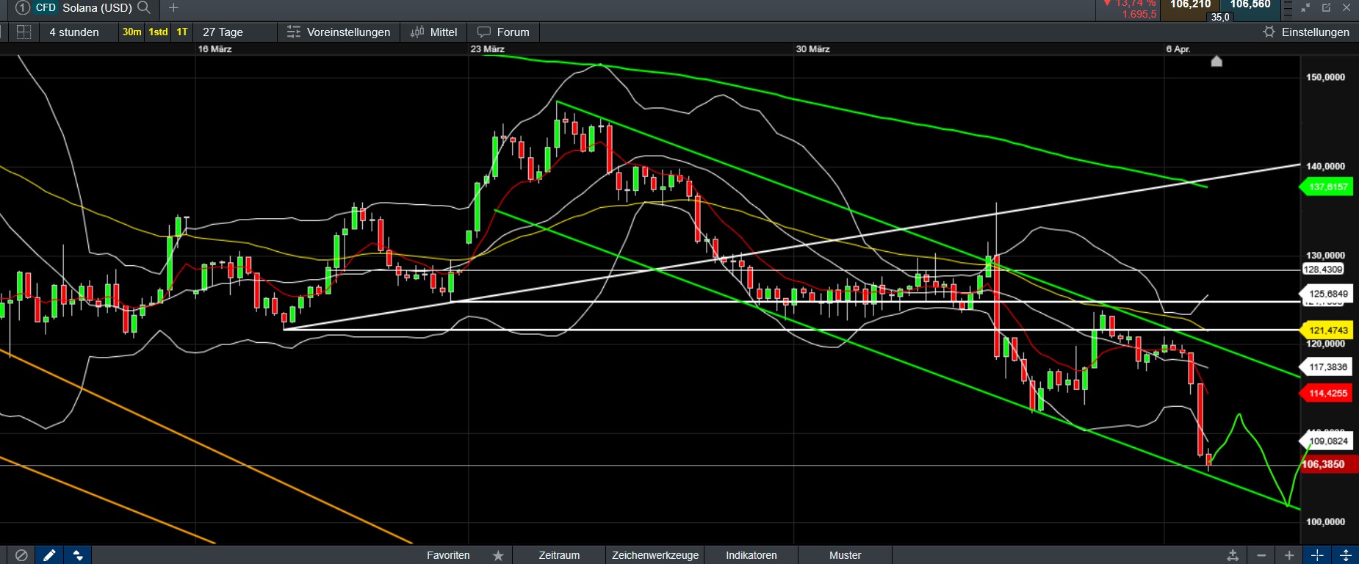This screenshot has width=1359, height=564.
Task: Pop out the chart into new window
Action: coord(1327,7)
